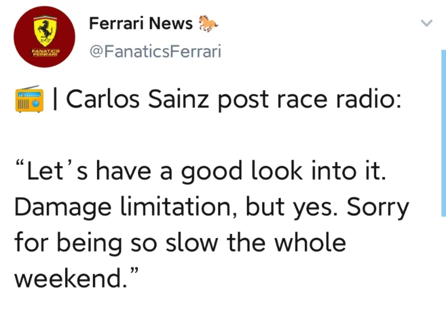Expand the tweet options chevron
This screenshot has width=446, height=313.
click(x=426, y=23)
